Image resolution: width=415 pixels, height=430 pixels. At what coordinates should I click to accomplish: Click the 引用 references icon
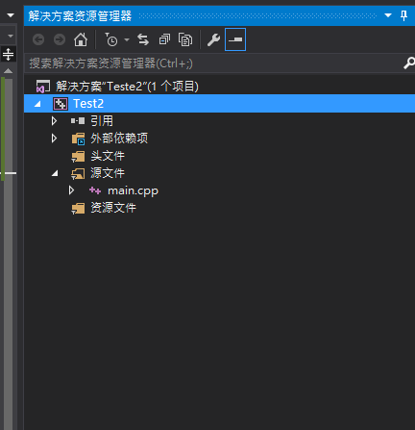pos(78,121)
